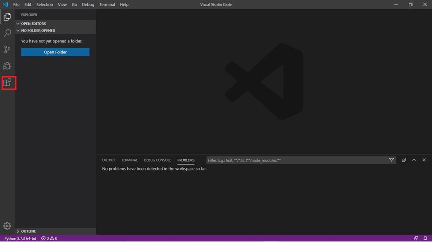
Task: Click the filter funnel icon in Problems panel
Action: [391, 160]
